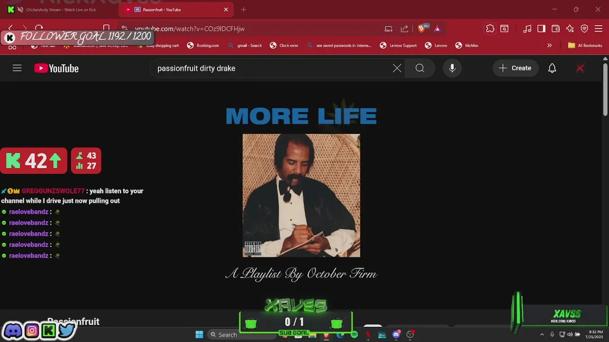
Task: Click the page's vertical scrollbar
Action: point(605,90)
